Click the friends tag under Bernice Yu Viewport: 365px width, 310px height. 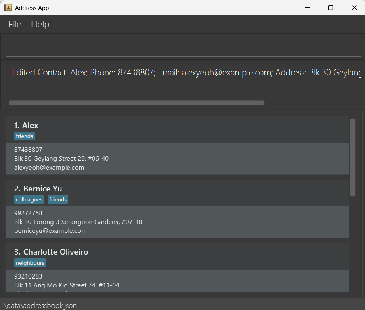point(58,200)
